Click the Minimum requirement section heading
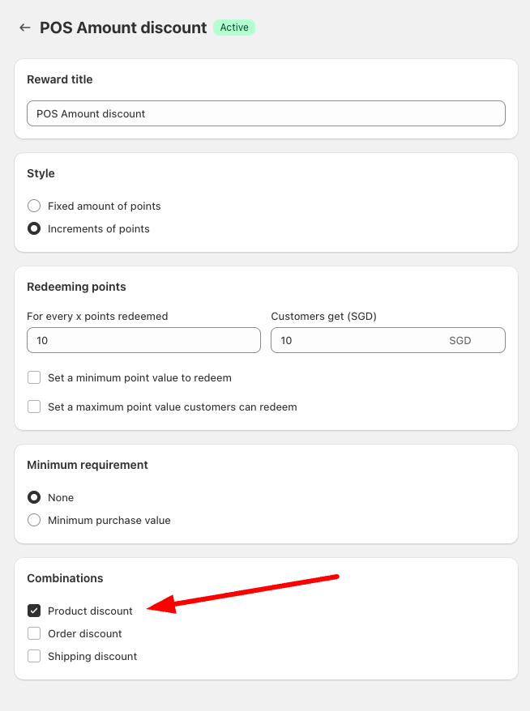The width and height of the screenshot is (530, 711). (x=88, y=465)
